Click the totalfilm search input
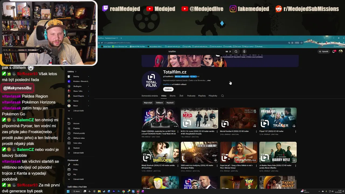Screen dimensions: 345x194 [197, 51]
